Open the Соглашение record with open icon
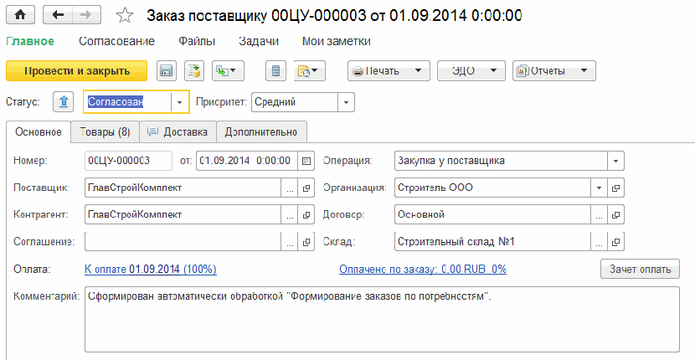 (x=306, y=242)
